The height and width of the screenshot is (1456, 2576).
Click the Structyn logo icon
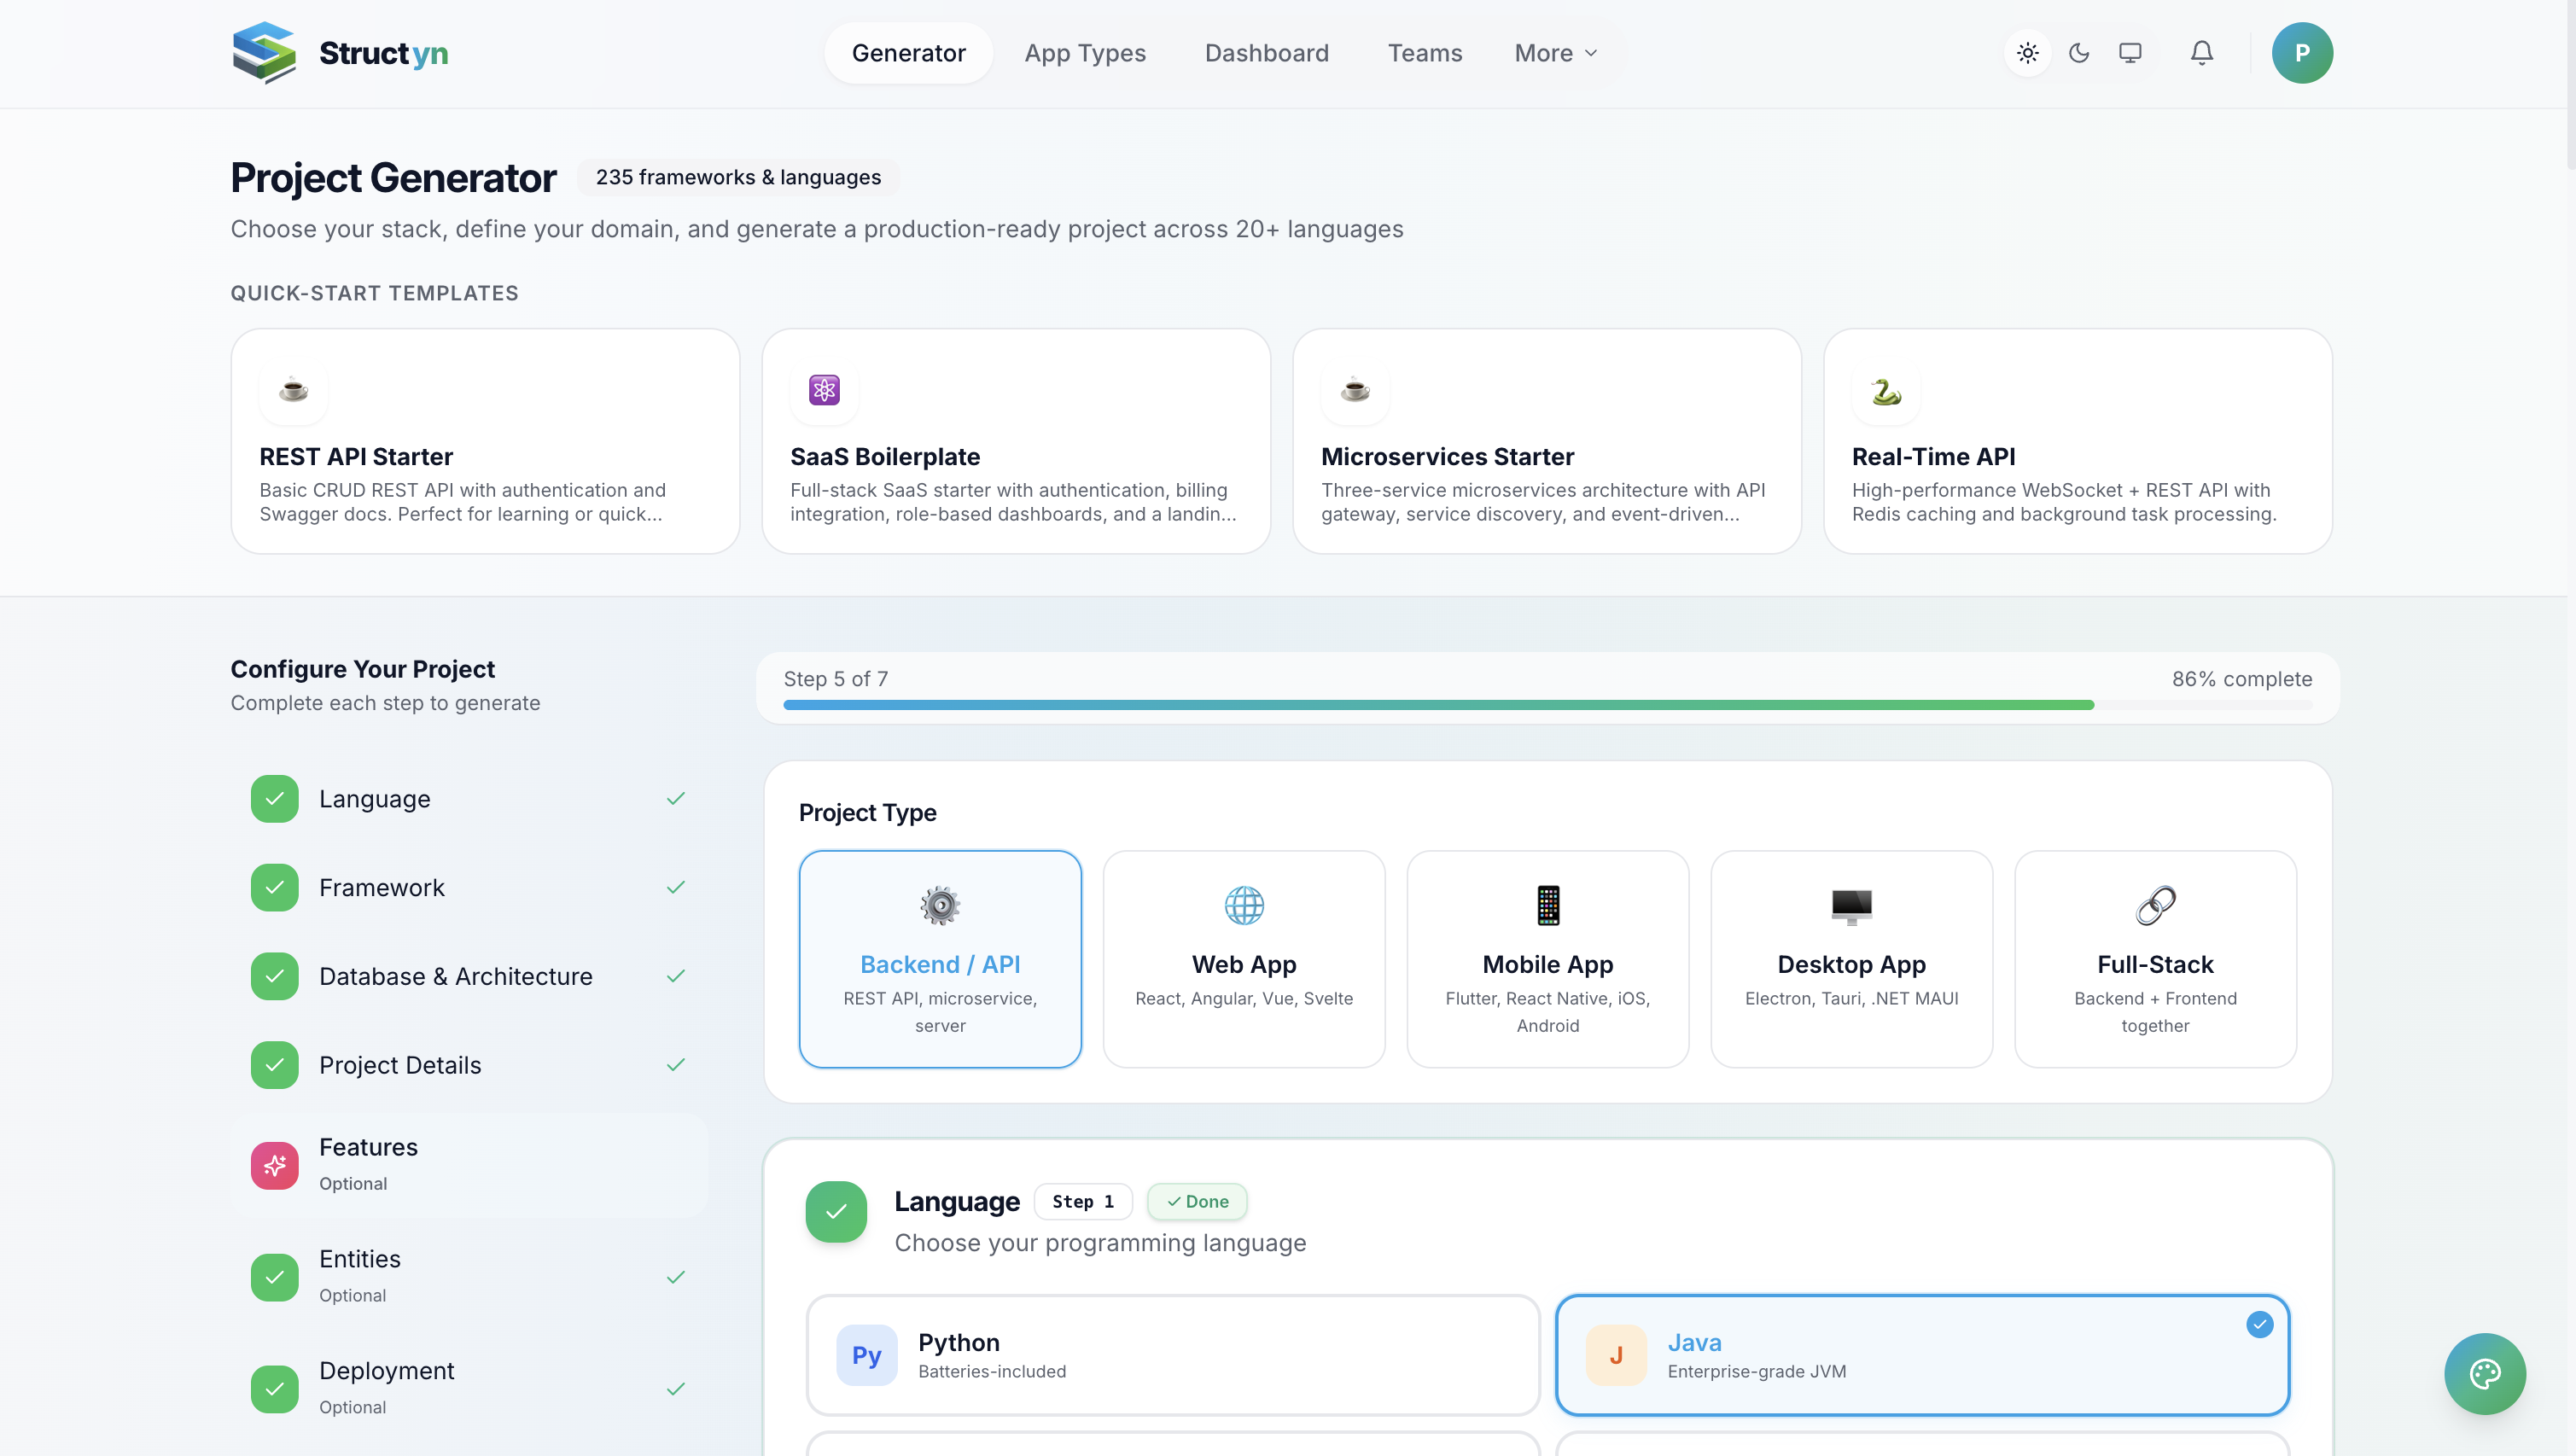click(x=264, y=53)
